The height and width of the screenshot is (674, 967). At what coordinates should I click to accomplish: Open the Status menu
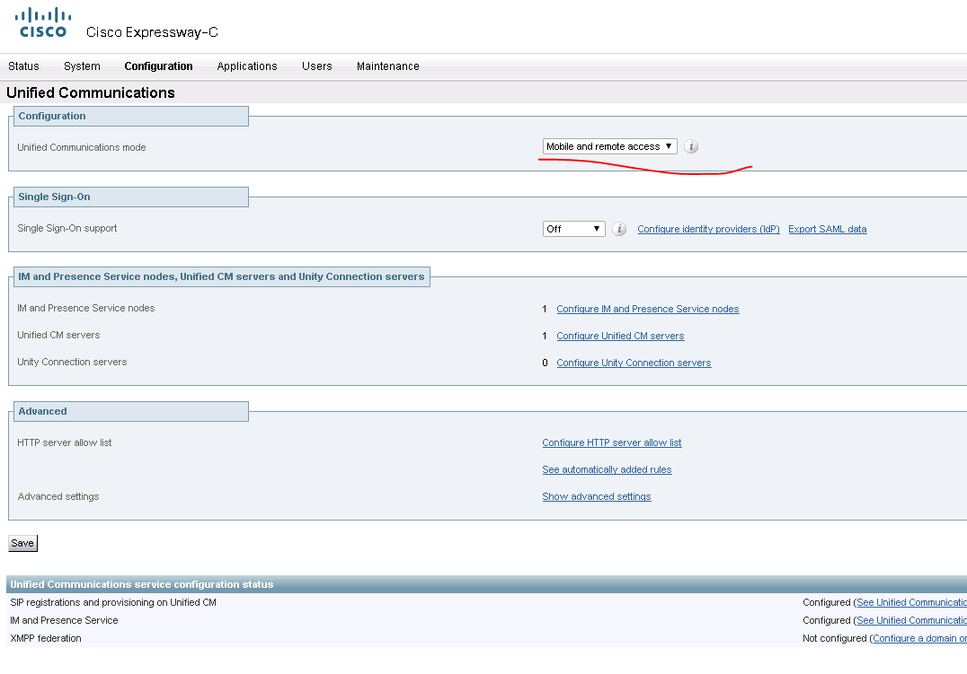[23, 66]
